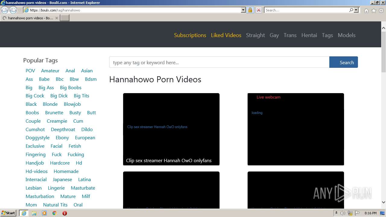Open the network tray icon
The width and height of the screenshot is (386, 217).
(x=350, y=213)
